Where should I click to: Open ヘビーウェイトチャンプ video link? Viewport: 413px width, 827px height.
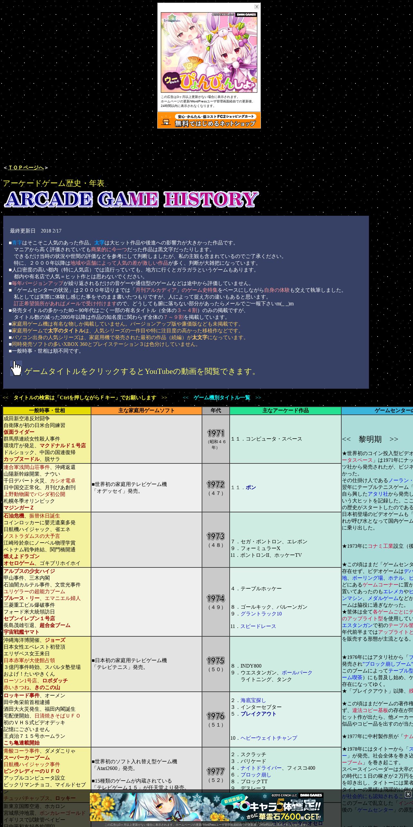pos(269,738)
